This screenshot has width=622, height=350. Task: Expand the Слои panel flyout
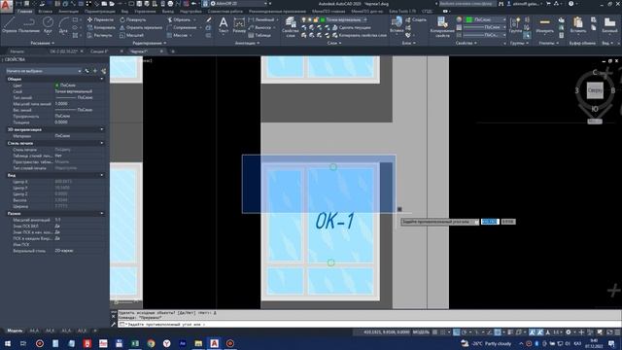[334, 43]
